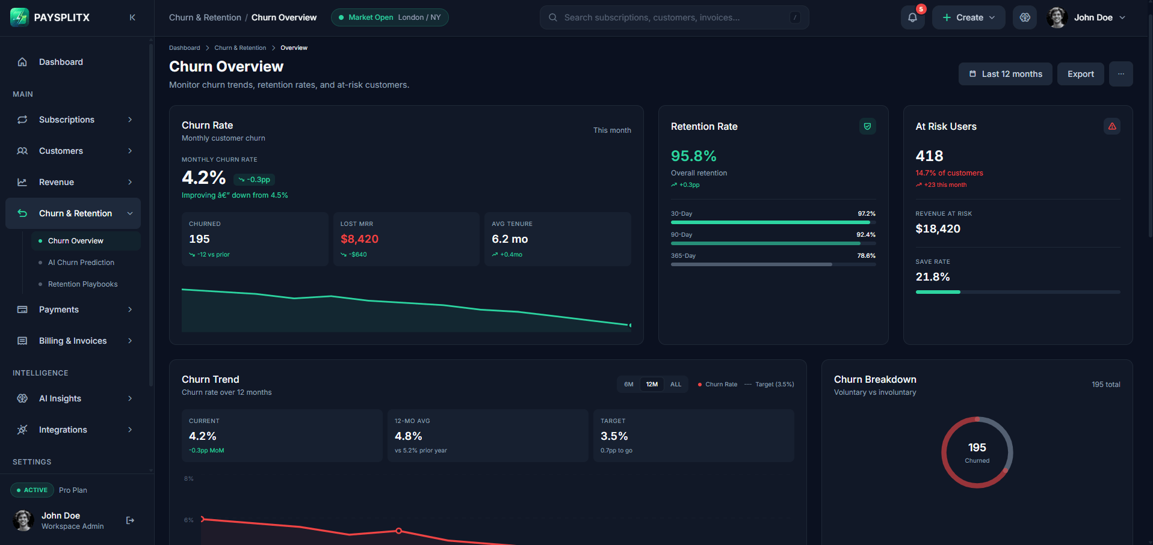Click the logout icon next to Workspace Admin

[x=130, y=520]
